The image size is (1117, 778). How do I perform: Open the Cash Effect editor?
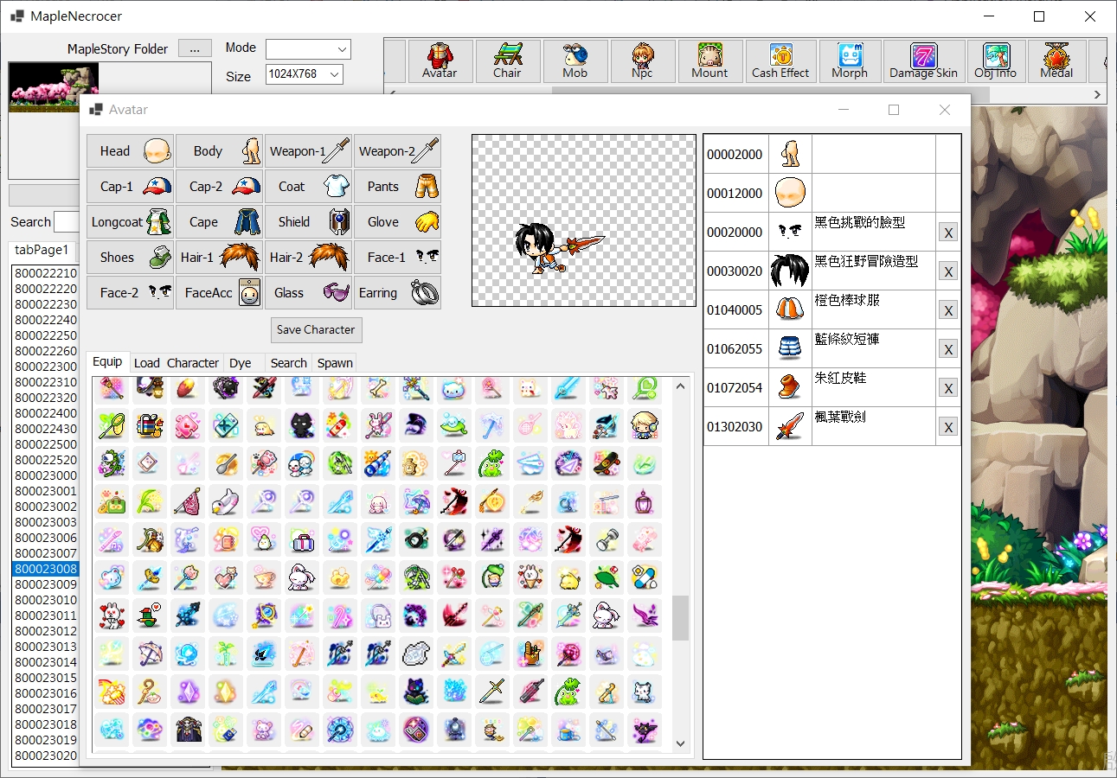tap(780, 61)
